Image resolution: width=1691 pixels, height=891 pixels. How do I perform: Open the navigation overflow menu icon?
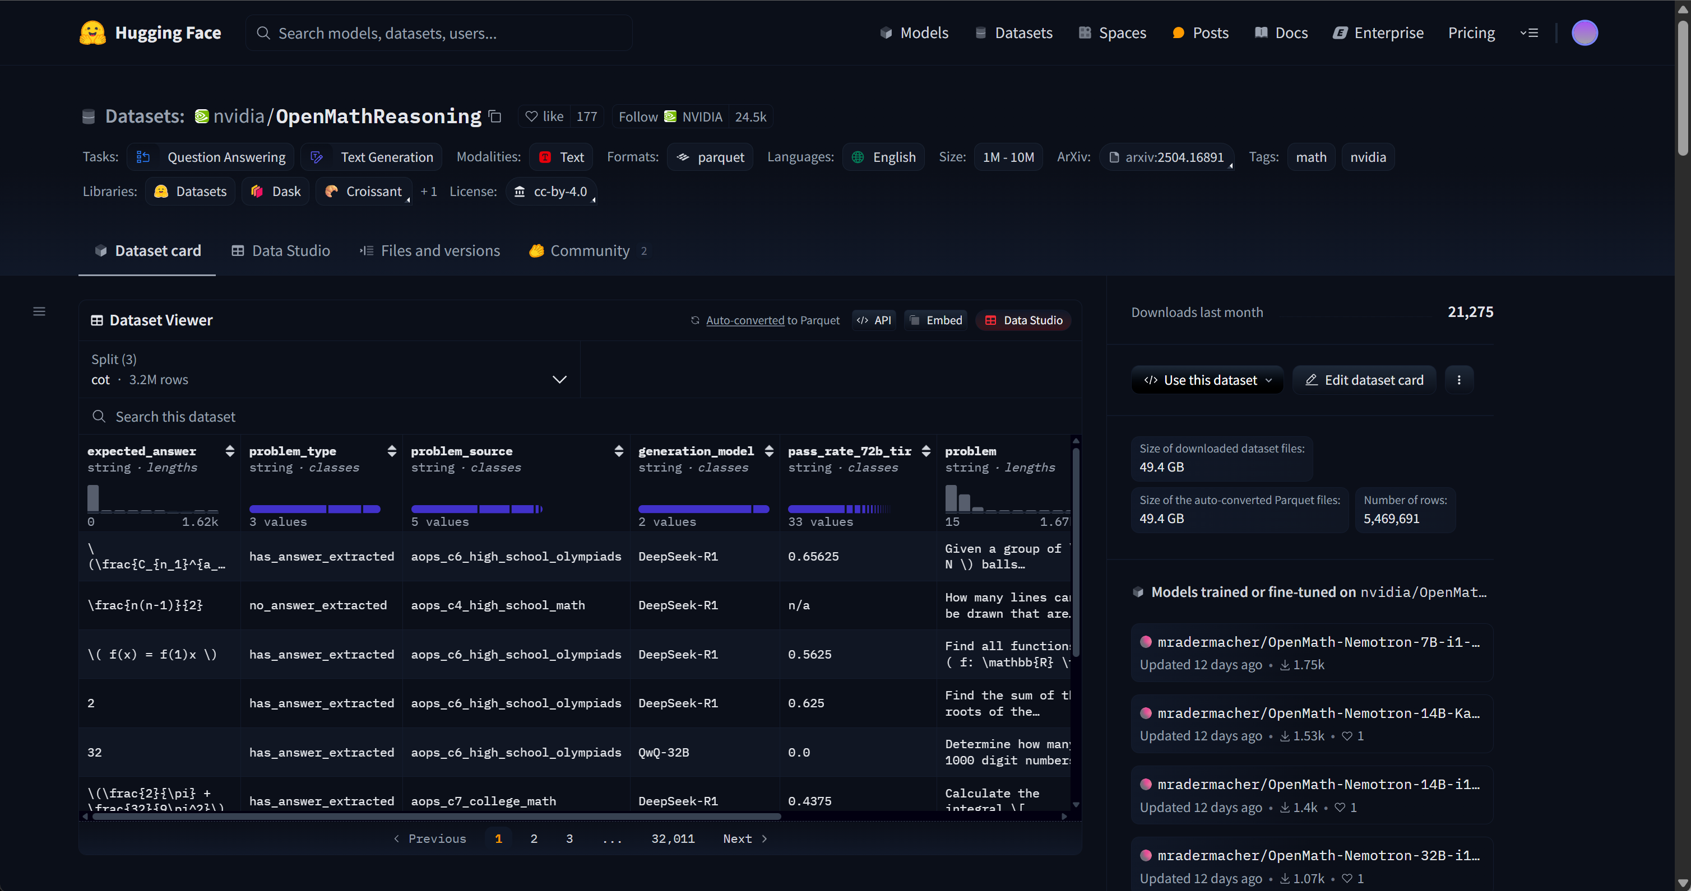click(1529, 33)
